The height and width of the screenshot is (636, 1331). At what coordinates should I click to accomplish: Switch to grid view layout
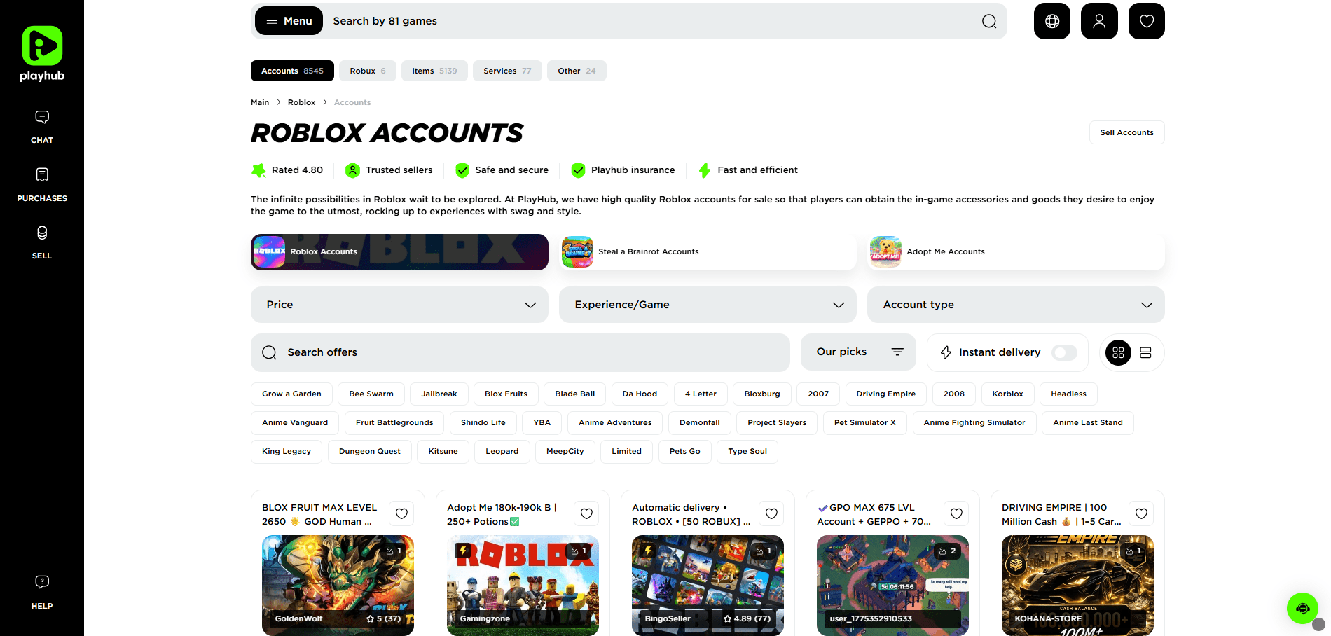[1118, 352]
